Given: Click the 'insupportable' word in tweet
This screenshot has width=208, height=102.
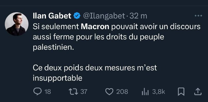Looking at the screenshot, I should click(x=57, y=78).
